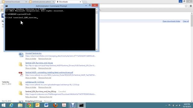The height and width of the screenshot is (108, 193).
Task: Click the zip icon for cancelled Sentinel_LDK download
Action: tap(21, 93)
